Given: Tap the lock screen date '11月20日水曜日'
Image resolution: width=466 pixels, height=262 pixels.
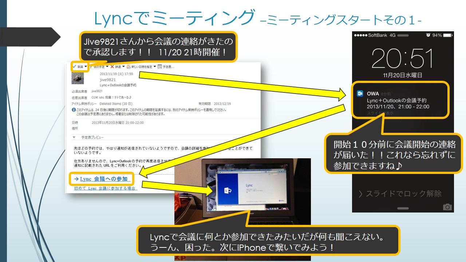Looking at the screenshot, I should click(x=403, y=75).
